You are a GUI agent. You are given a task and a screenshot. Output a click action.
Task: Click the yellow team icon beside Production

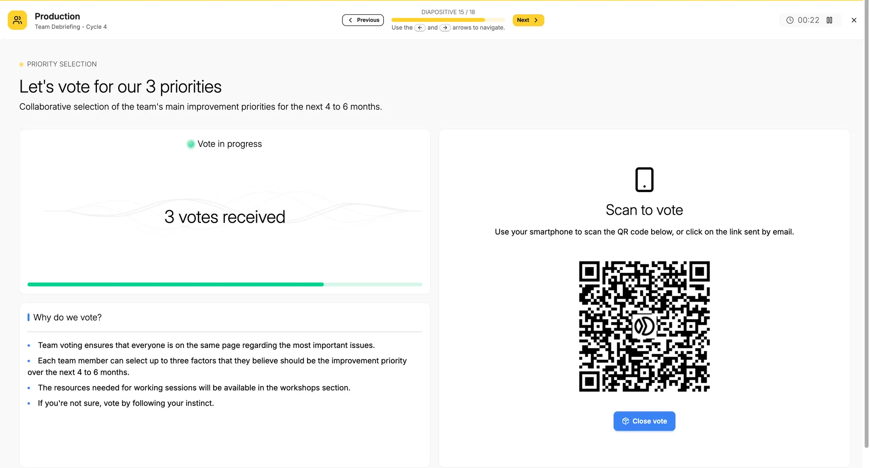point(17,20)
